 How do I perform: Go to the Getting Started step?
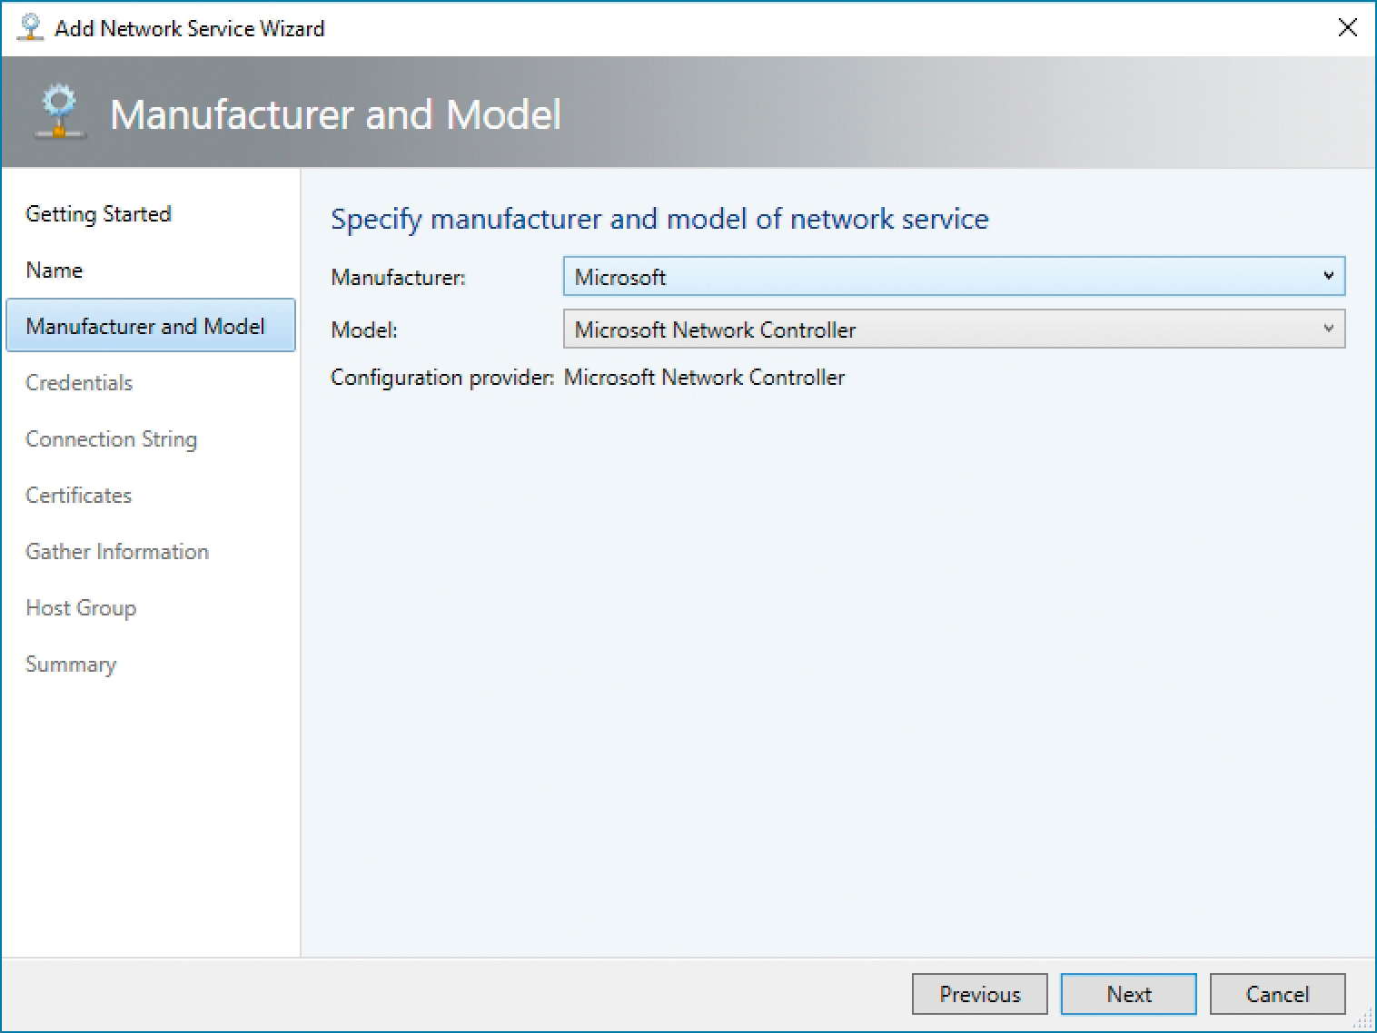[x=98, y=214]
